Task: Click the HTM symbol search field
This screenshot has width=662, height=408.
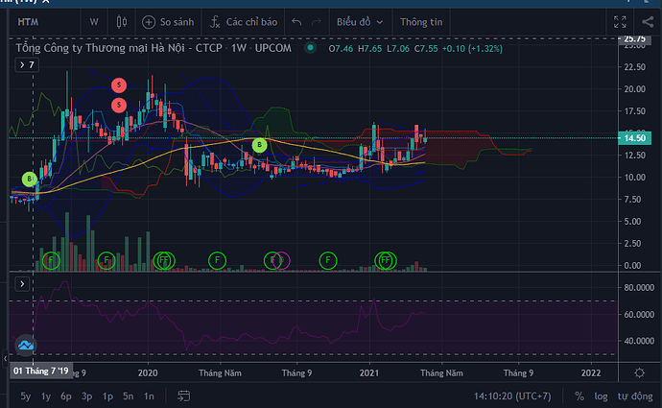Action: coord(40,21)
